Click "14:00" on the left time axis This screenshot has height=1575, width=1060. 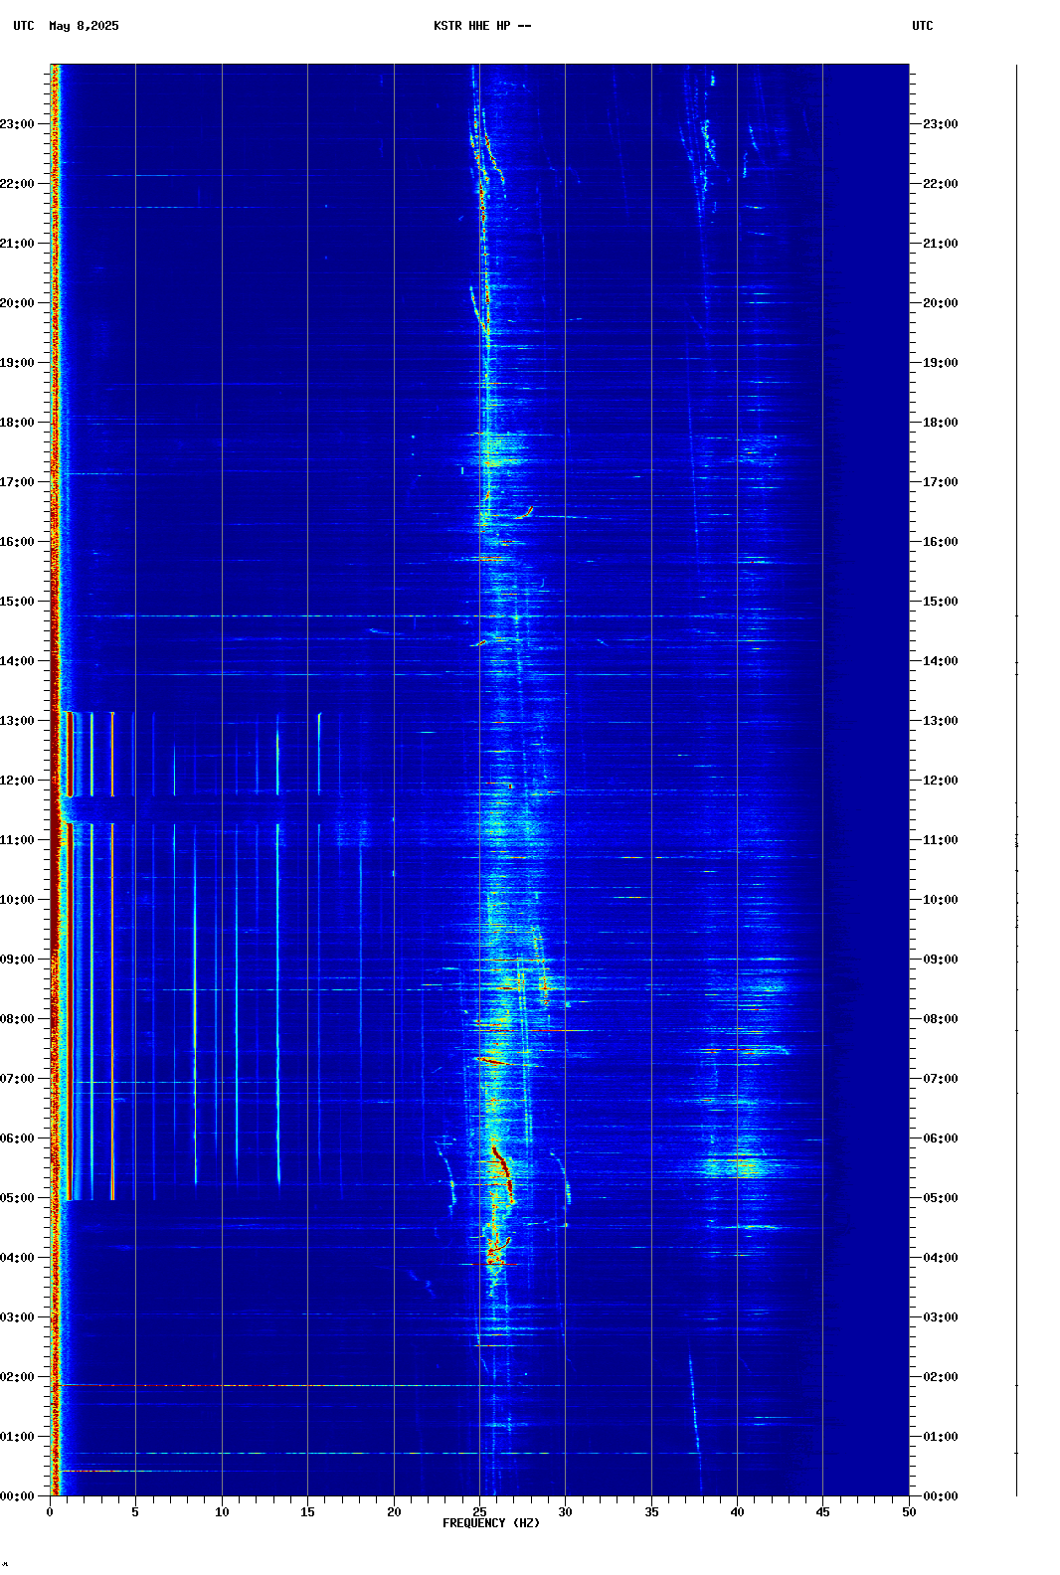17,661
